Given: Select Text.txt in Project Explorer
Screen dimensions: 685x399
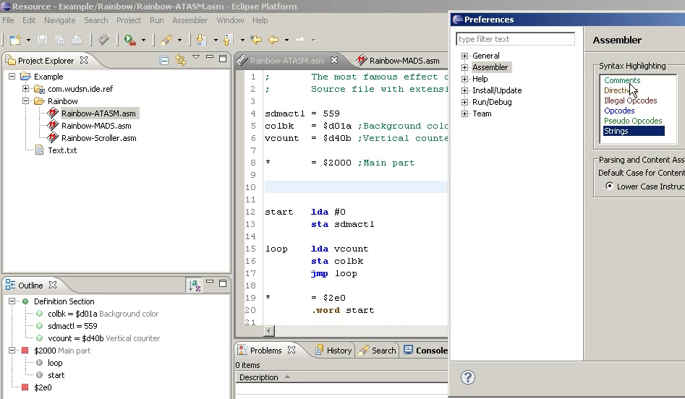Looking at the screenshot, I should click(x=62, y=150).
